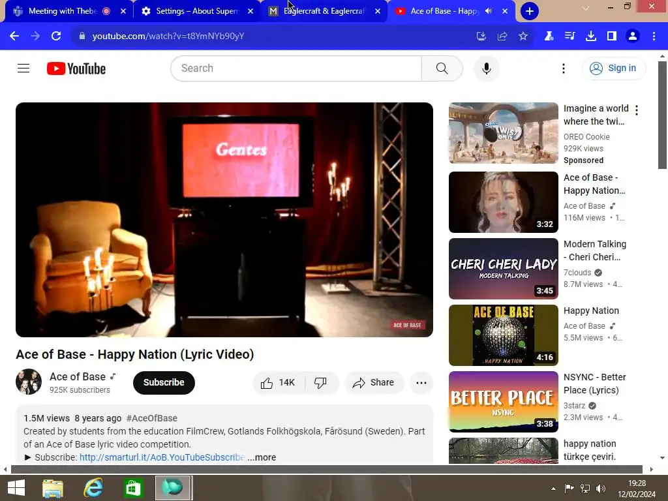
Task: Go back with the browser back arrow
Action: 14,36
